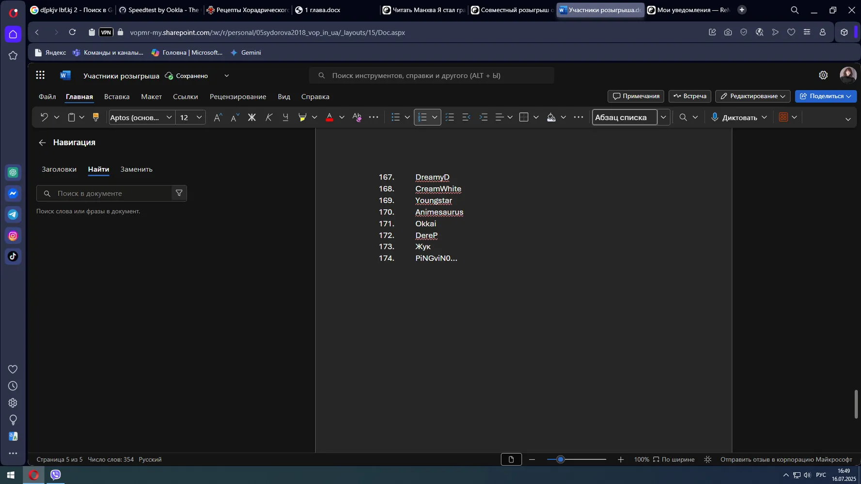Image resolution: width=861 pixels, height=484 pixels.
Task: Click the shading paint bucket icon
Action: (551, 117)
